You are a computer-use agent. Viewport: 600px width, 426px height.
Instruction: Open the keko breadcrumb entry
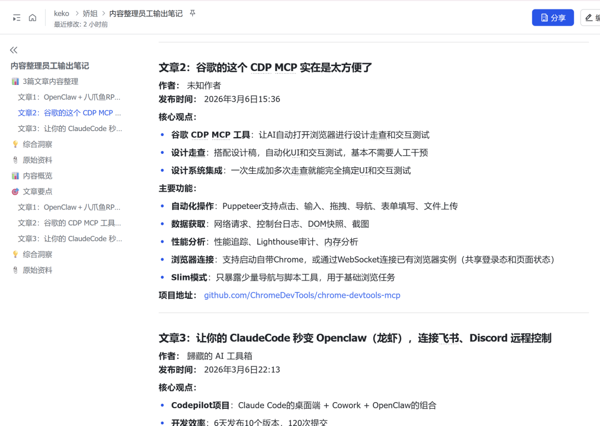(61, 13)
